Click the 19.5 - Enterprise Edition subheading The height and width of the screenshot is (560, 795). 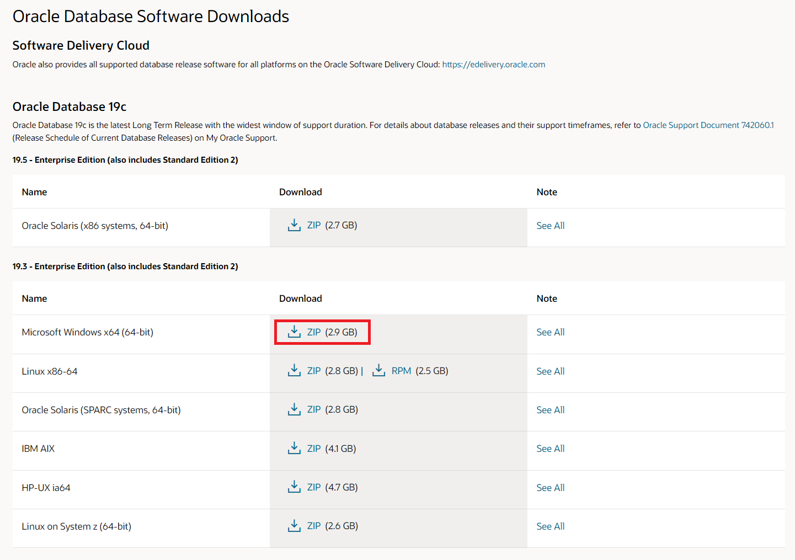click(125, 160)
